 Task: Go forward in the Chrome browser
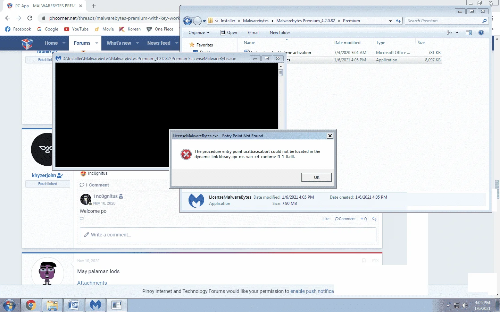pos(19,18)
